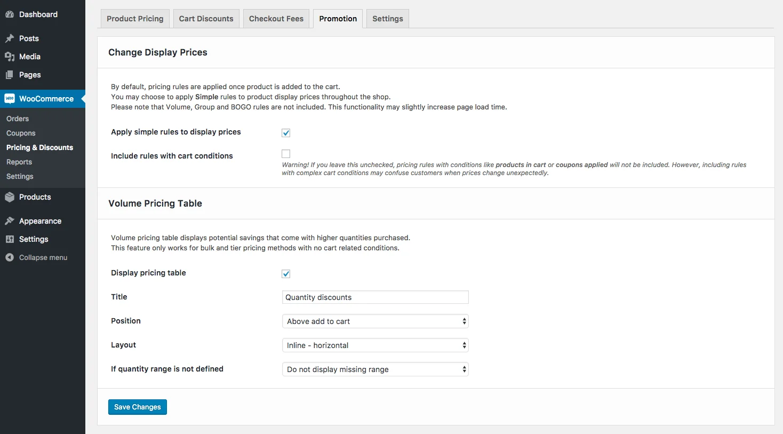The height and width of the screenshot is (434, 783).
Task: Click the Products cube icon
Action: [x=10, y=196]
